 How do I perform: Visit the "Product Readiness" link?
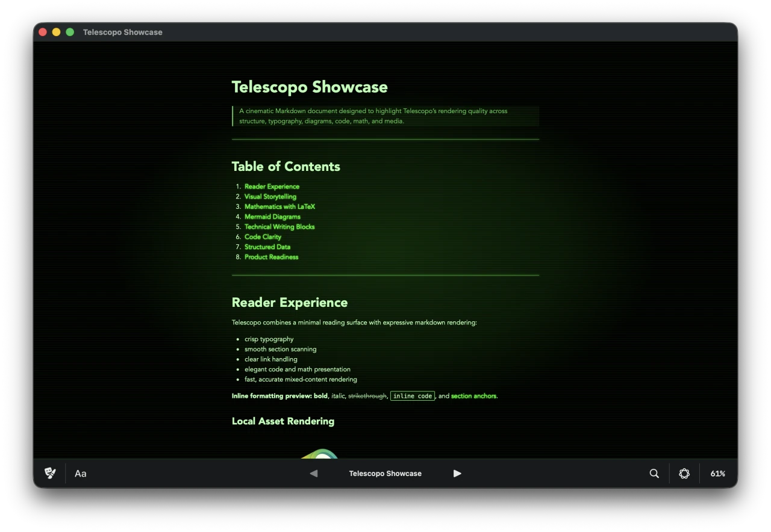271,257
